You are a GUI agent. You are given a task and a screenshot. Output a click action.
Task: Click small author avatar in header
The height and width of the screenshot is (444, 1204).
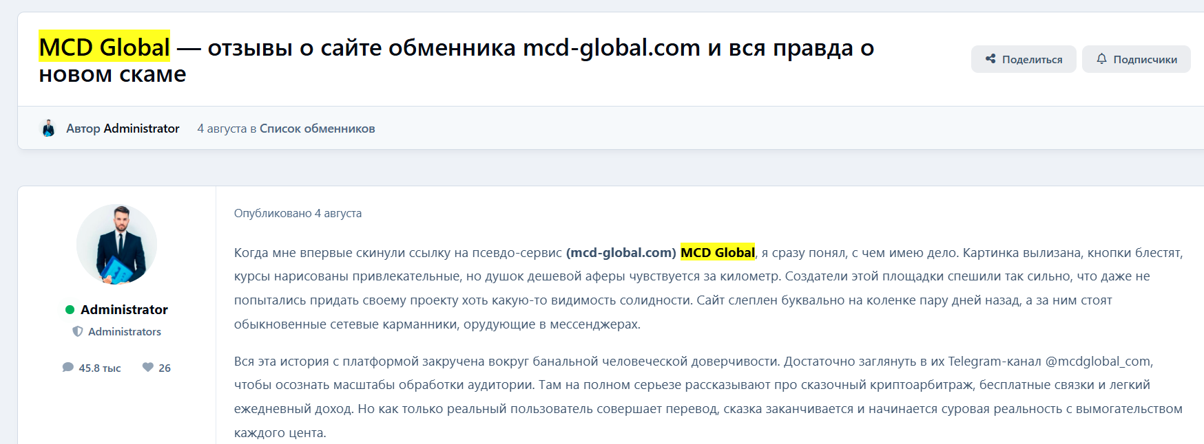pyautogui.click(x=48, y=129)
